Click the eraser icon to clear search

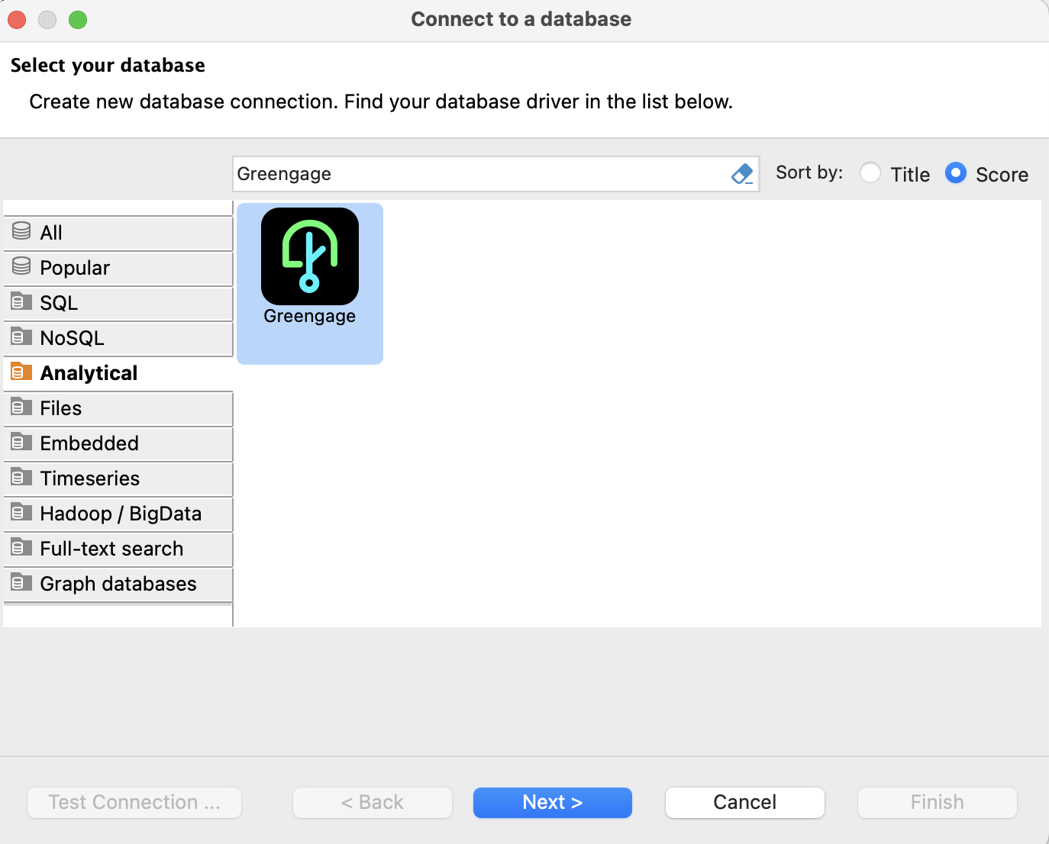point(741,174)
